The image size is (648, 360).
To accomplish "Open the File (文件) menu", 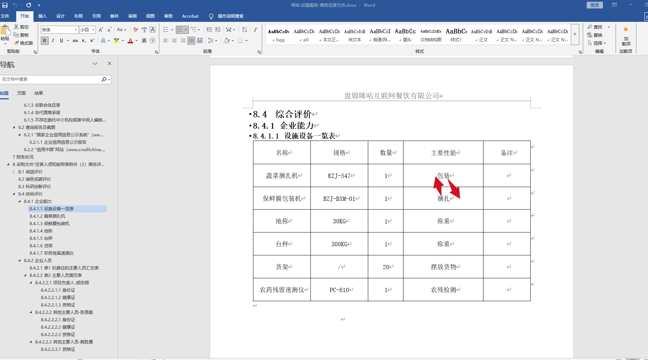I will coord(5,16).
